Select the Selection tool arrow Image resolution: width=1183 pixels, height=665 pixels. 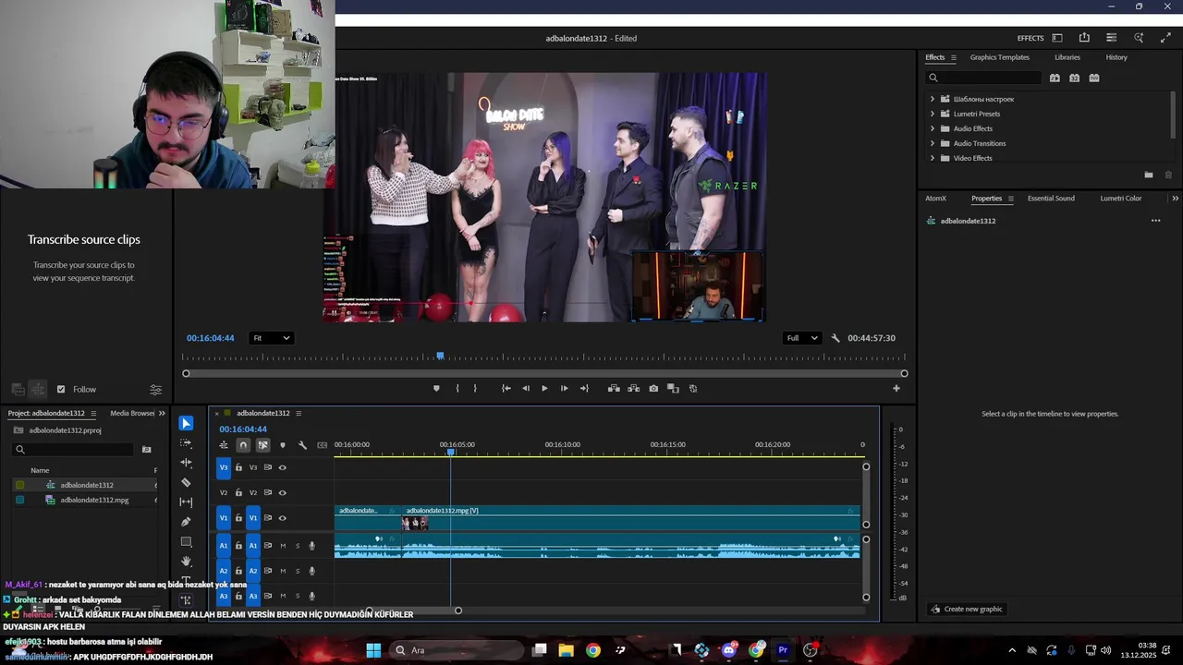pos(186,423)
